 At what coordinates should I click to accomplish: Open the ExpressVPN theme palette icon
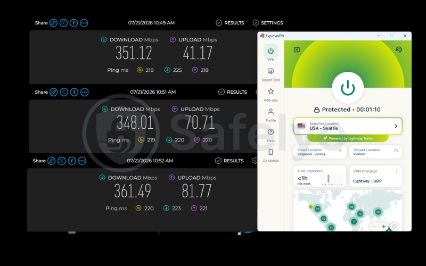click(x=398, y=49)
